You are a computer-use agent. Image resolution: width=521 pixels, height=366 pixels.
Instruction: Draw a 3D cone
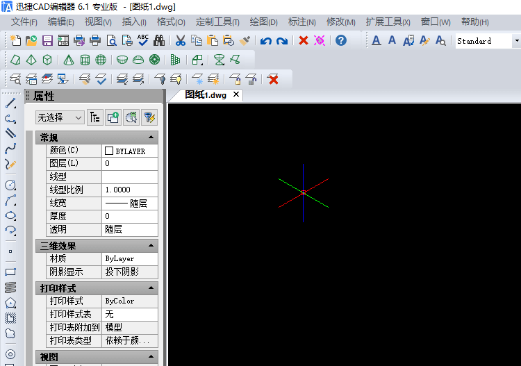coord(69,60)
